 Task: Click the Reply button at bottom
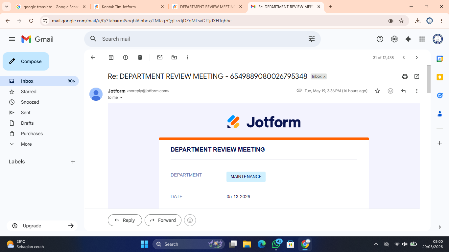pyautogui.click(x=125, y=220)
